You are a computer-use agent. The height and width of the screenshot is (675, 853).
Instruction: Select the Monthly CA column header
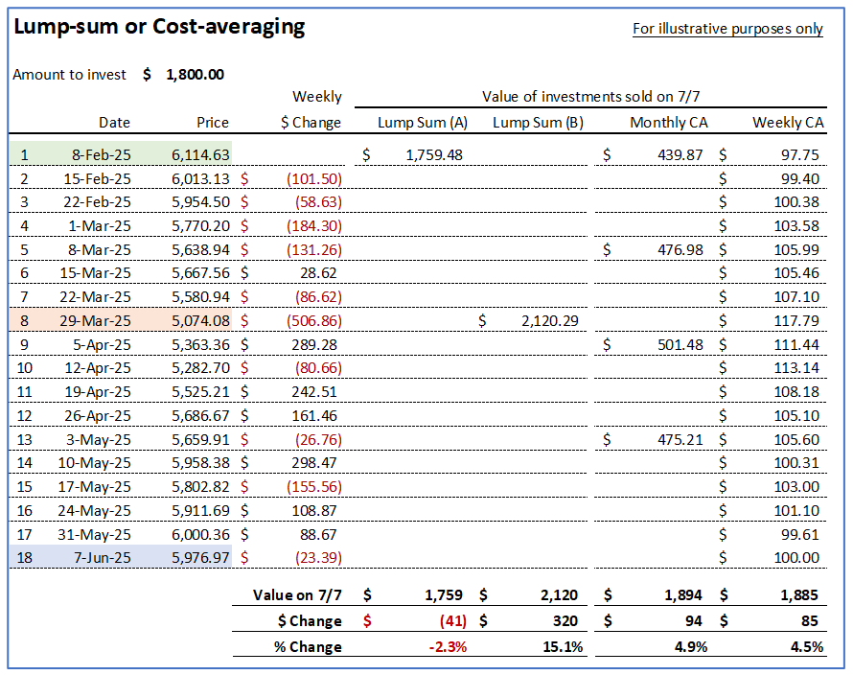coord(670,122)
